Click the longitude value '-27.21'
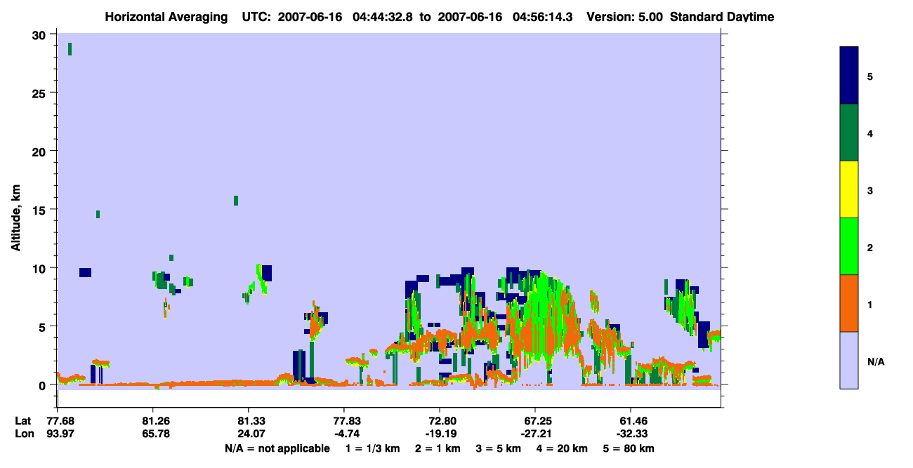913x468 pixels. 535,434
